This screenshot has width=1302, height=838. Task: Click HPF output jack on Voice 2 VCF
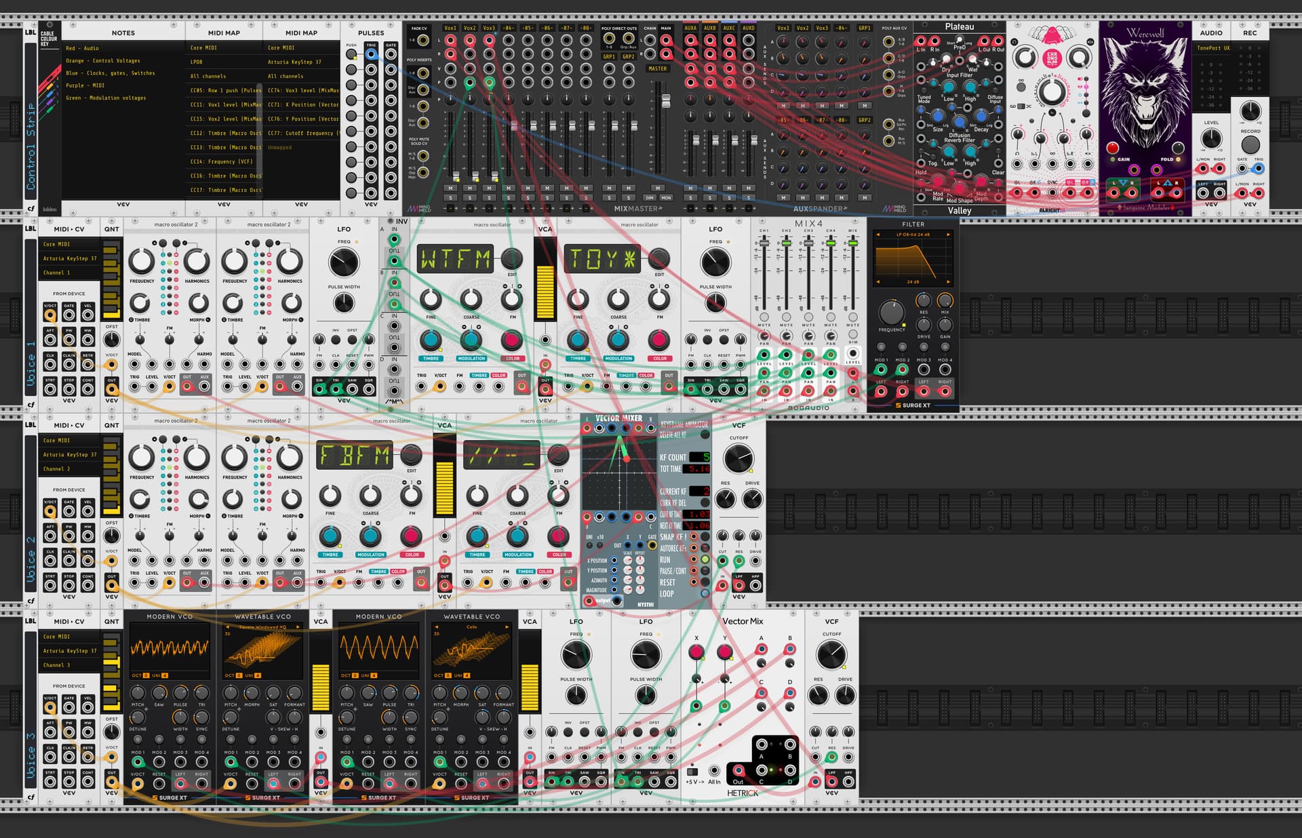(x=755, y=584)
